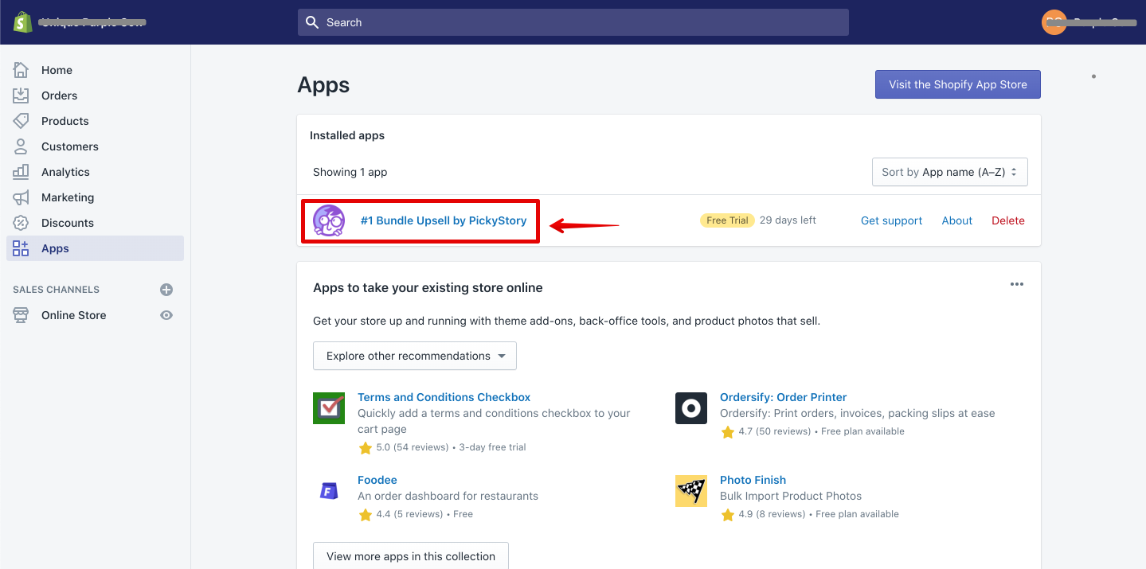Open Ordersify: Order Printer link

pos(784,397)
